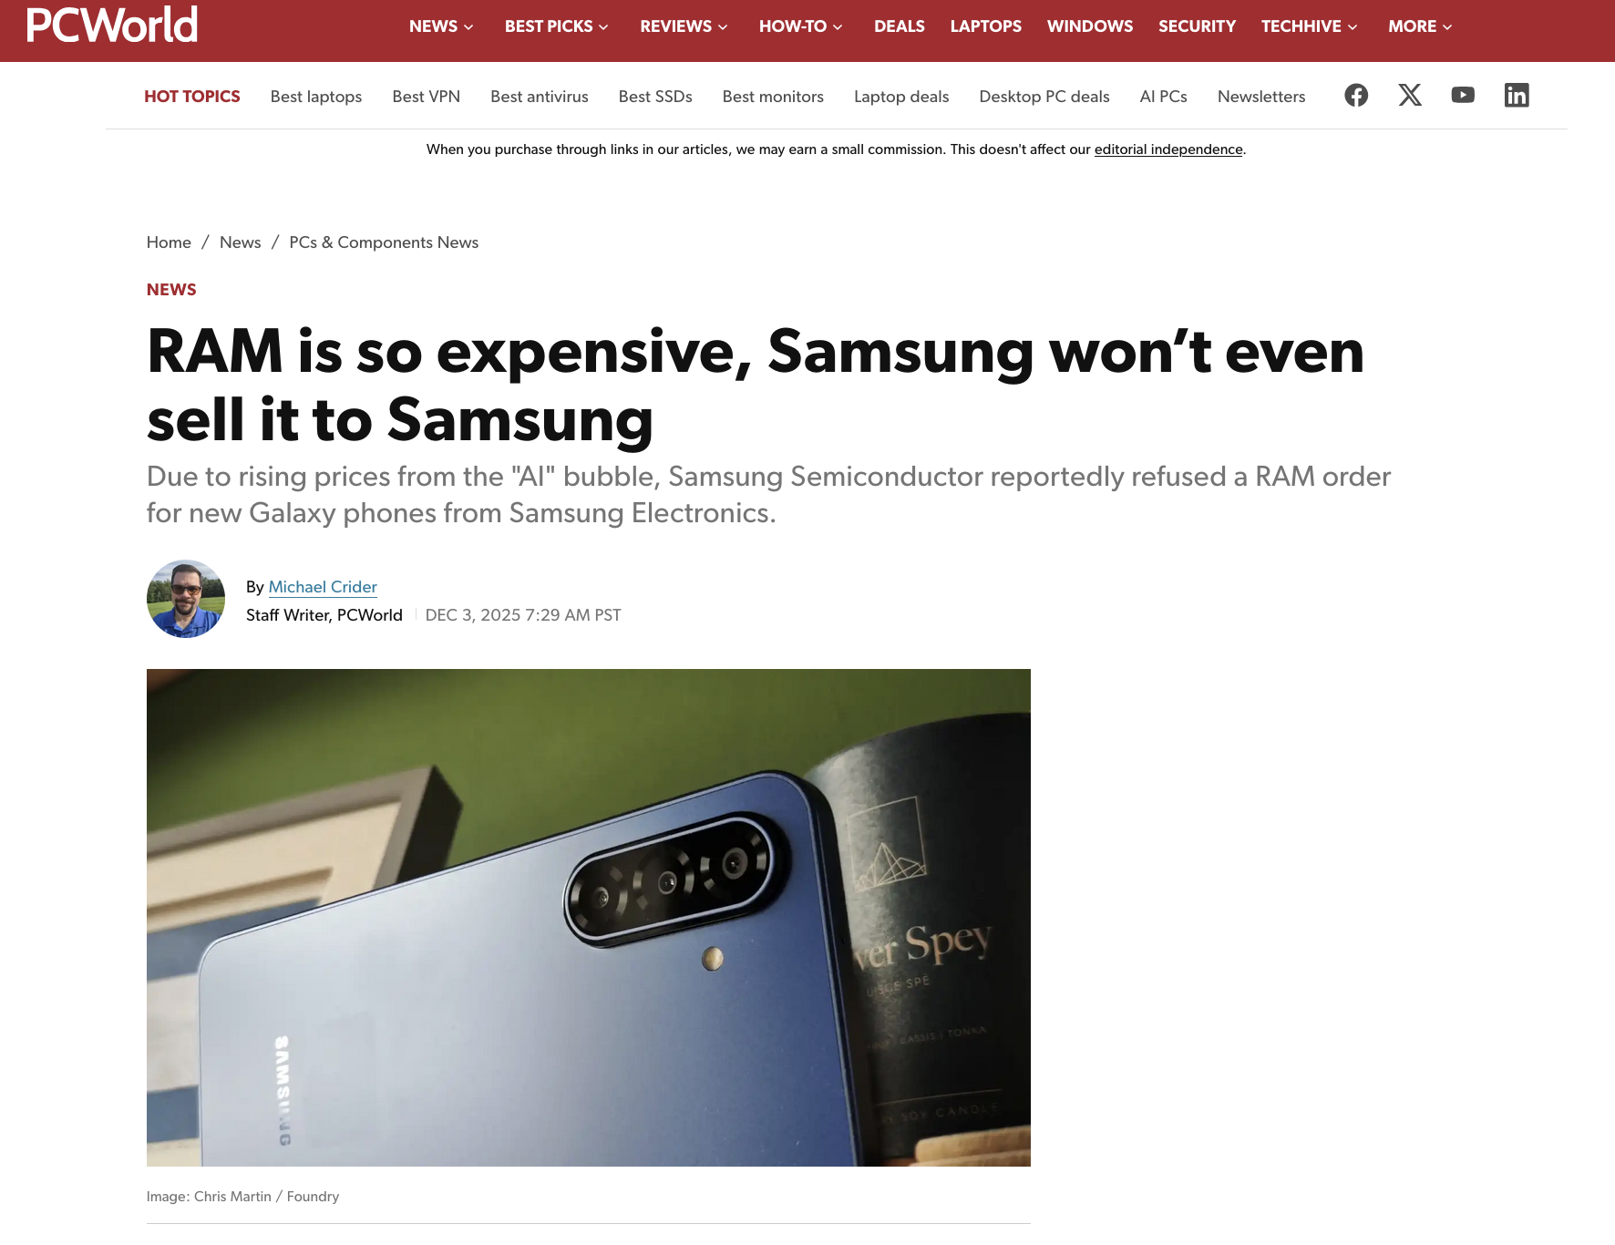The width and height of the screenshot is (1615, 1245).
Task: Expand the Best Picks dropdown
Action: 556,26
